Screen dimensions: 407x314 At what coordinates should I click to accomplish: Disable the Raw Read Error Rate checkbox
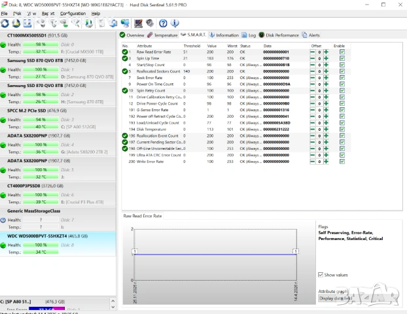342,52
